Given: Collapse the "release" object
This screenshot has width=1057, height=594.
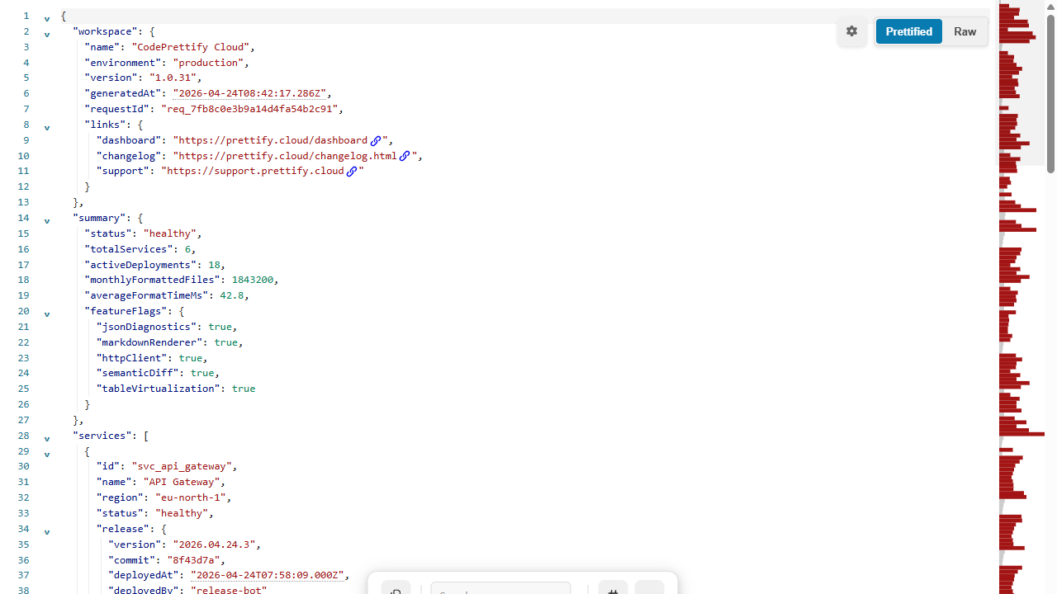Looking at the screenshot, I should click(47, 532).
